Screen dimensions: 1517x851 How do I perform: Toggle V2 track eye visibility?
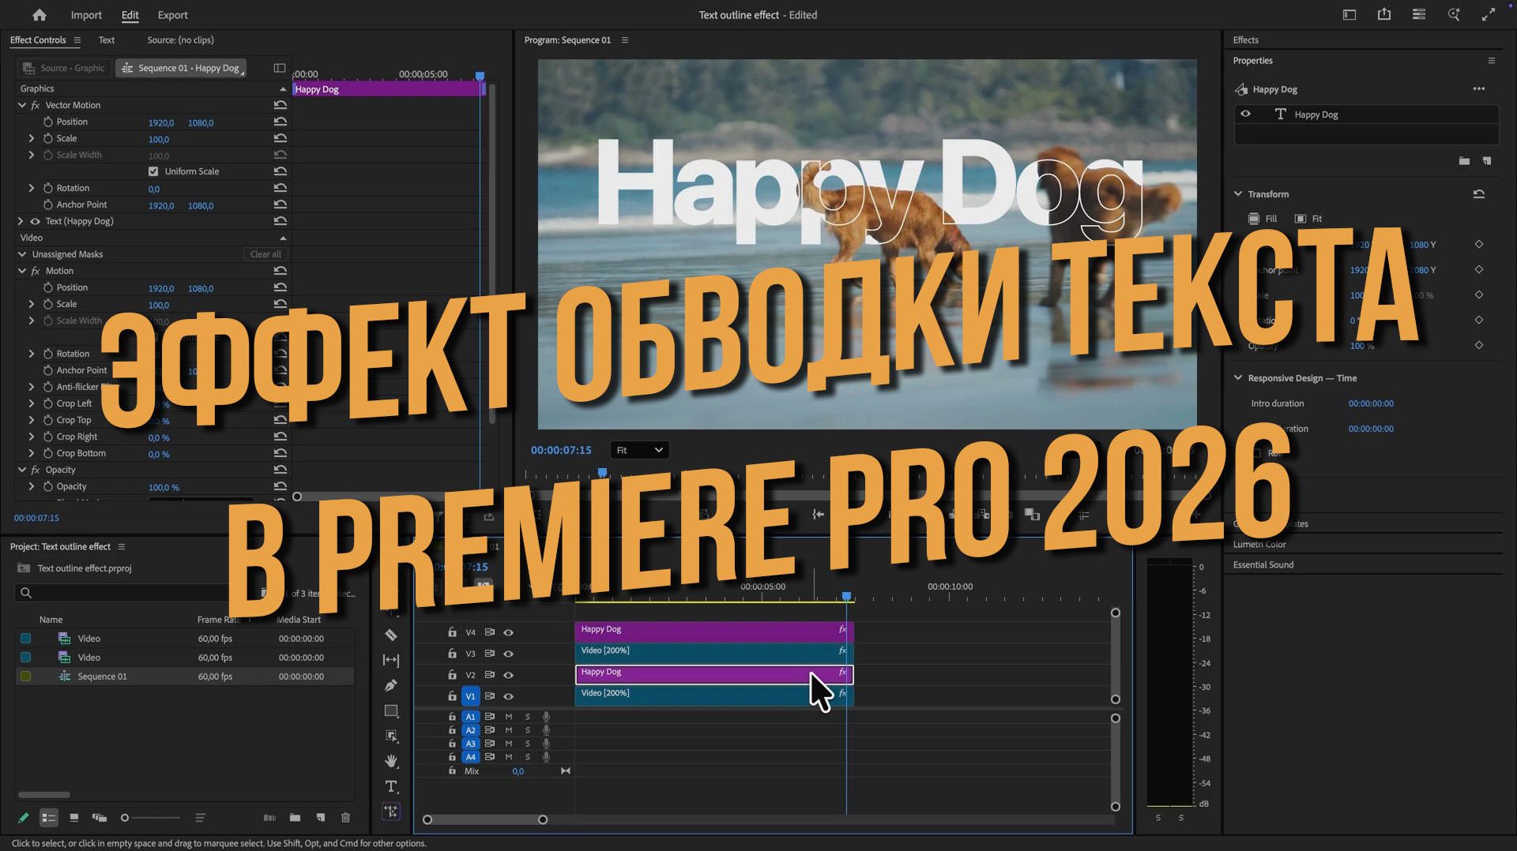pyautogui.click(x=508, y=675)
